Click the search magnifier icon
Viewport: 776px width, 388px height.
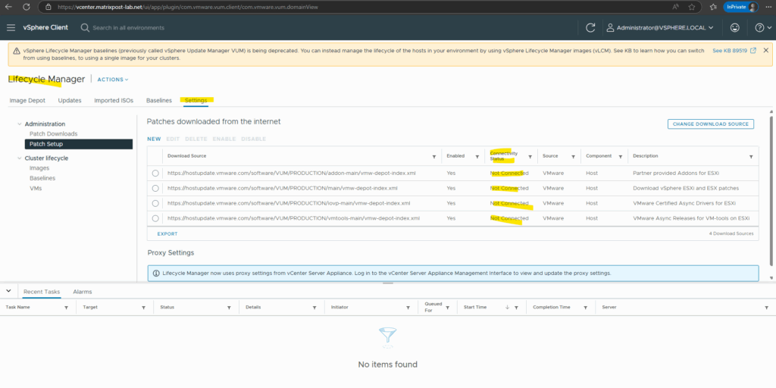coord(85,28)
